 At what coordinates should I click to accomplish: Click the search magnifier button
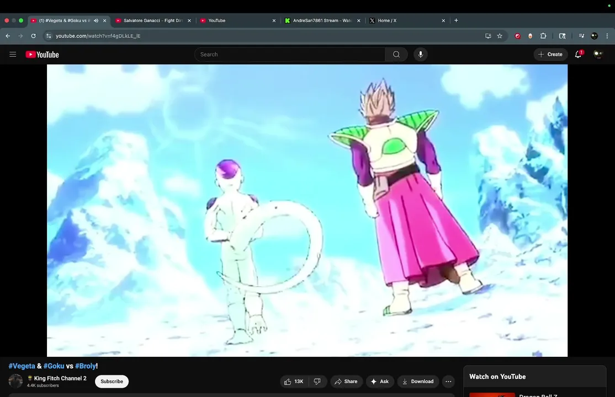pos(396,55)
